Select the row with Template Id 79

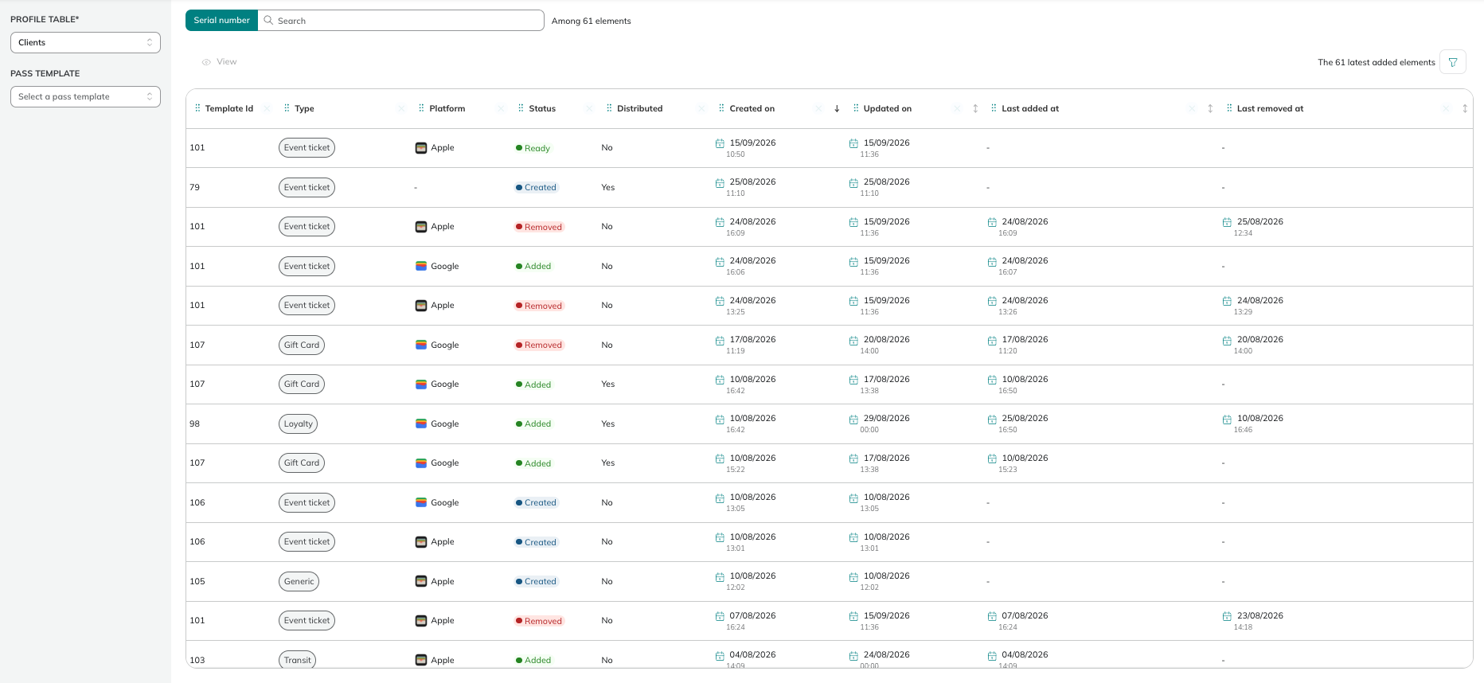829,187
